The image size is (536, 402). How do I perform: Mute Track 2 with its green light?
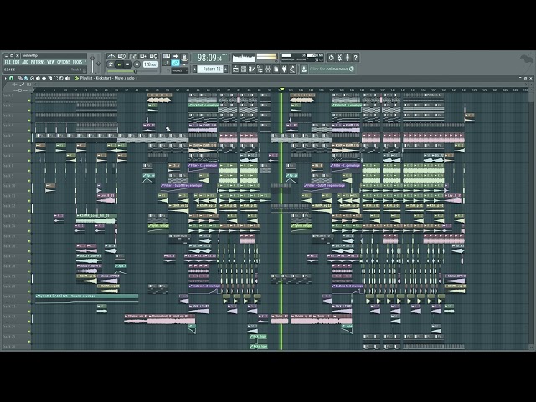click(29, 111)
